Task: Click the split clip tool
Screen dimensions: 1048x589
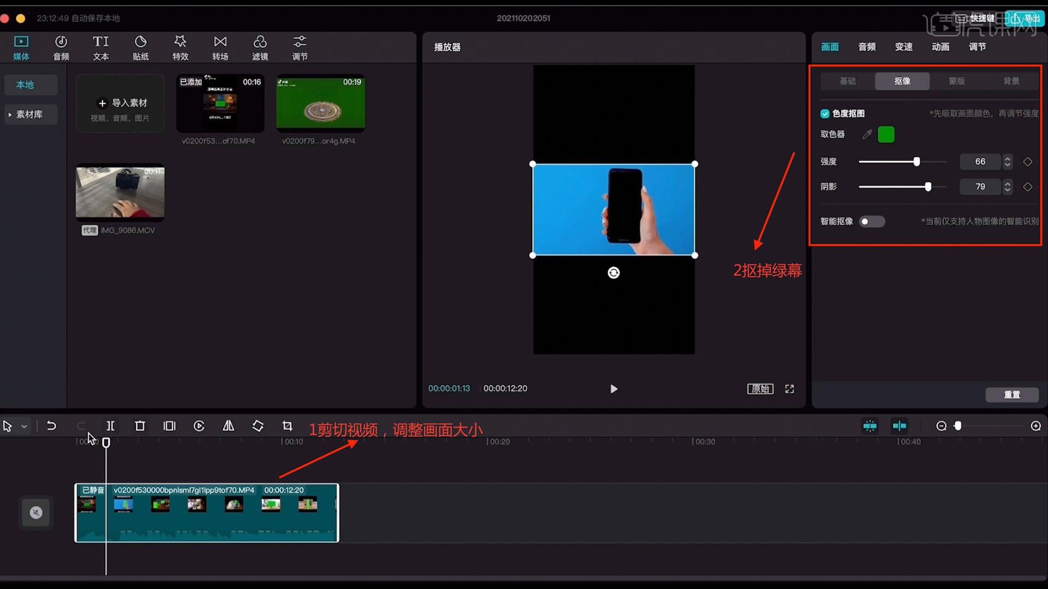Action: [x=110, y=426]
